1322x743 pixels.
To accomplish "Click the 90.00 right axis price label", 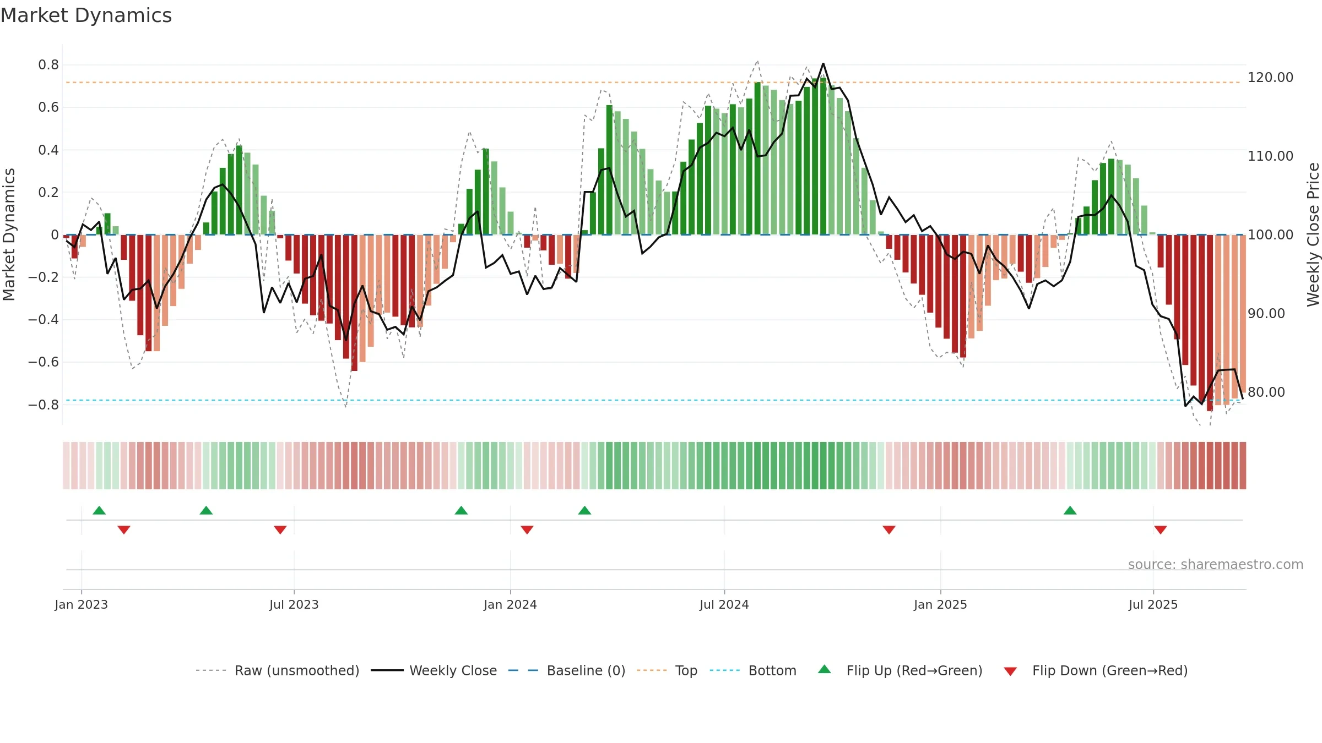I will pyautogui.click(x=1266, y=313).
